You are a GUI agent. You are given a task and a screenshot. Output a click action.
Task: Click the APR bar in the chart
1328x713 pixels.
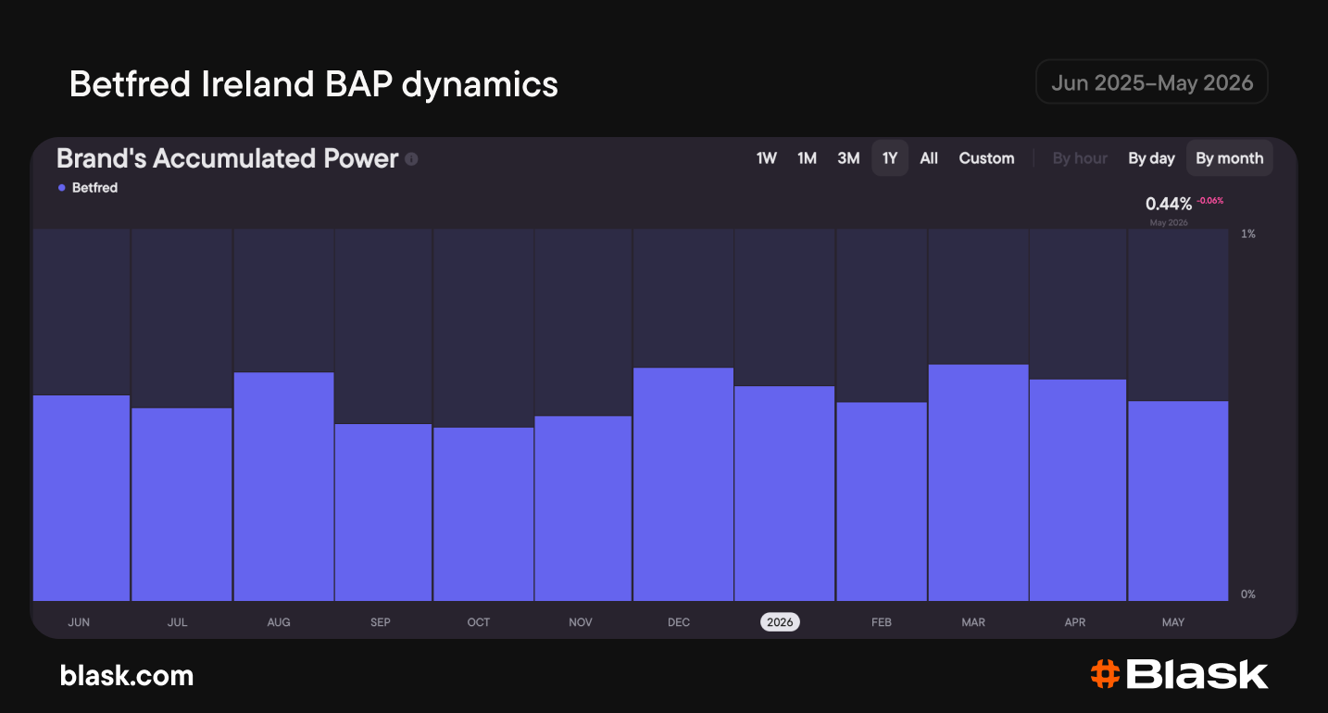pos(1078,490)
